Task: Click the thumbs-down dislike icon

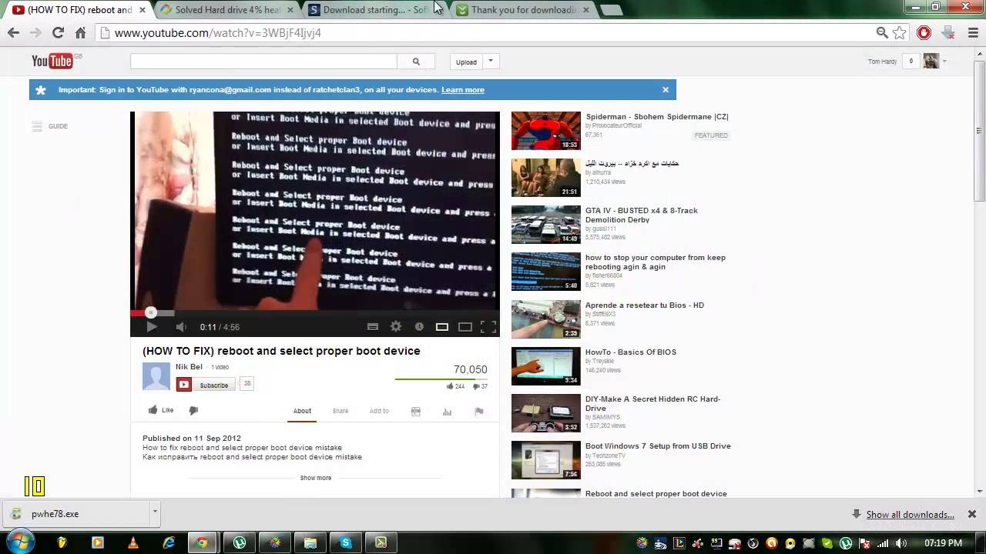Action: [x=193, y=411]
